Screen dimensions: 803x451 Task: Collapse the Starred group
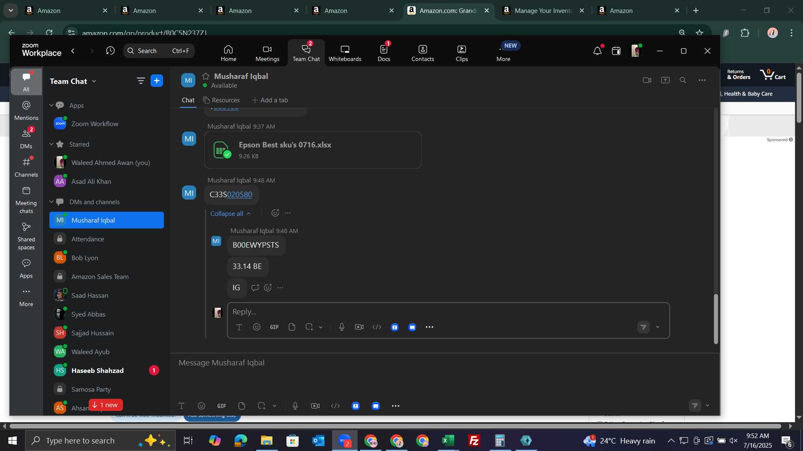[51, 144]
